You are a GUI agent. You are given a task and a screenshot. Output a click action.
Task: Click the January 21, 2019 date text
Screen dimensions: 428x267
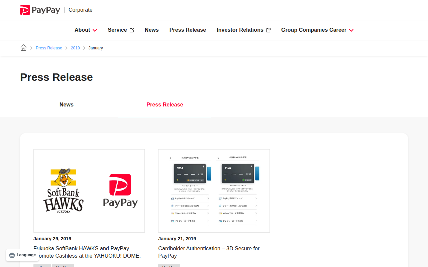point(177,239)
